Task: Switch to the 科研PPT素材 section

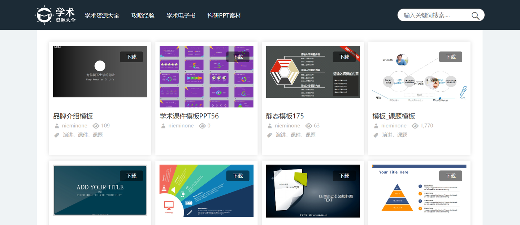Action: tap(224, 15)
